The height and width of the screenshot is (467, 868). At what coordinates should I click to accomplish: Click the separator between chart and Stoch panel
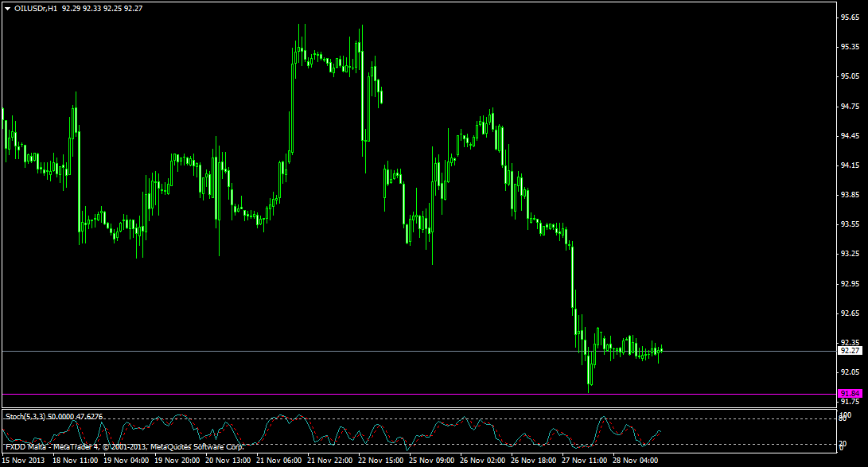pos(414,409)
